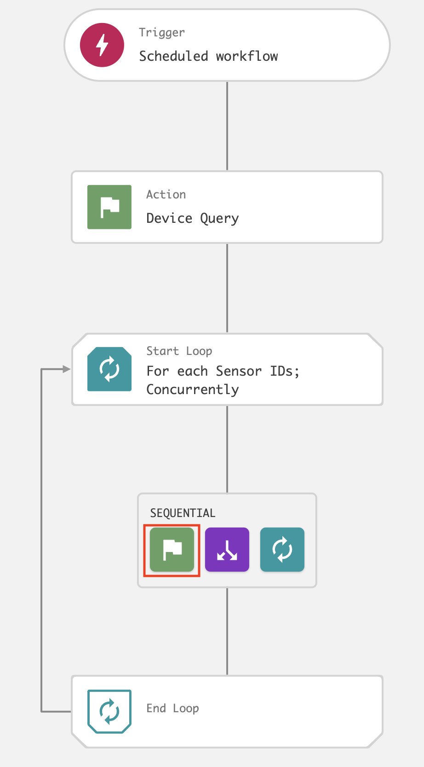Click the Start Loop teal cycle icon

[x=109, y=369]
